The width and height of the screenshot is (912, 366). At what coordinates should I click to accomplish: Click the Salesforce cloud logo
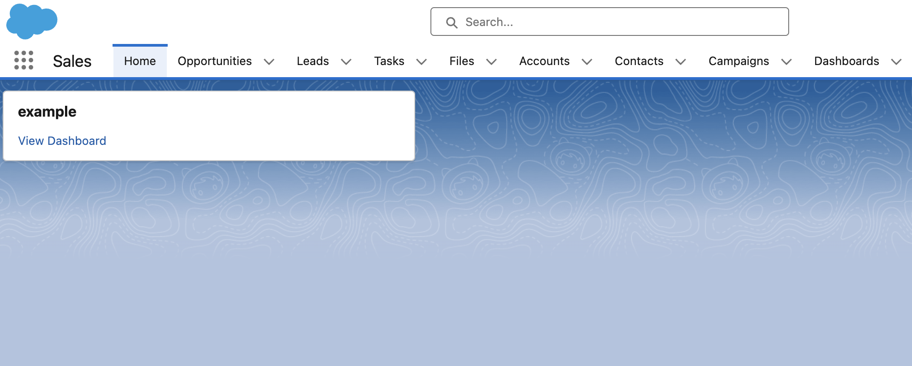31,21
